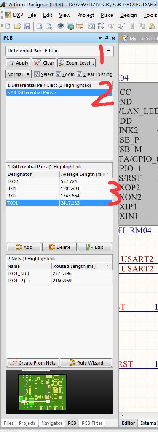
Task: Select the RXI1 differential pair row
Action: (59, 189)
